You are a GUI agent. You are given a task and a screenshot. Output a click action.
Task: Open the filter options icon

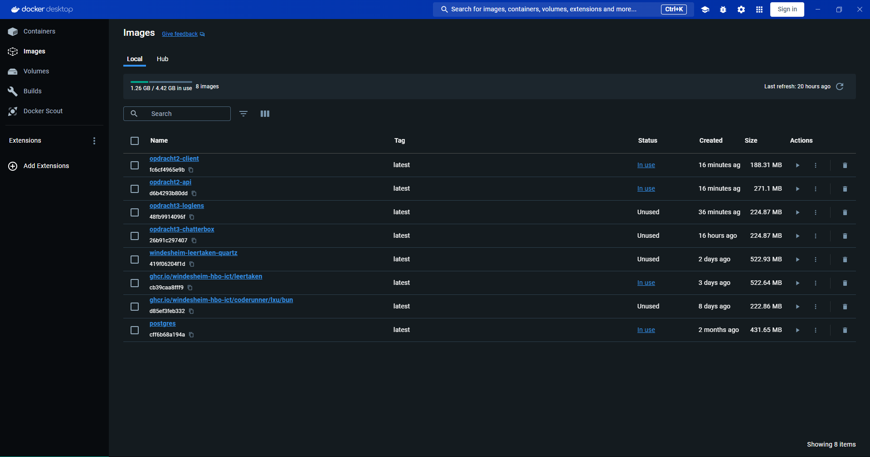[243, 114]
